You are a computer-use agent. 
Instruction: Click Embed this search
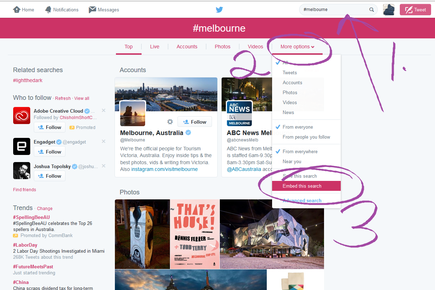click(306, 186)
